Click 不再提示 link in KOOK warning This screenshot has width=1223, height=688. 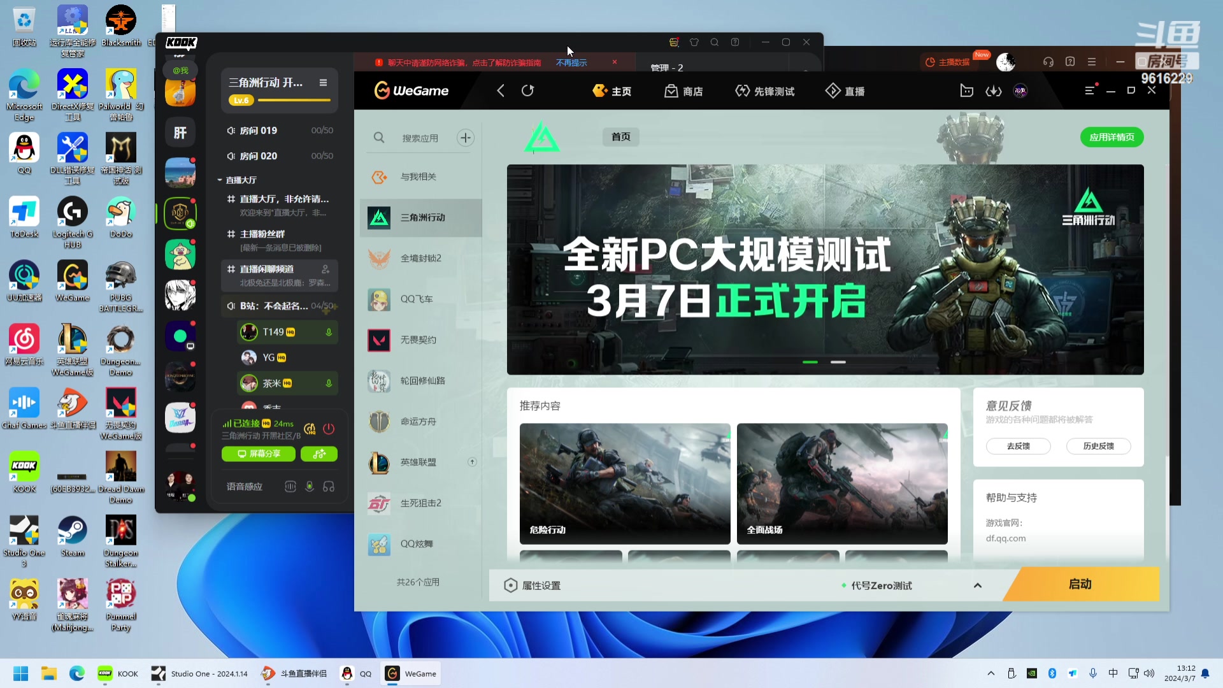click(x=571, y=62)
